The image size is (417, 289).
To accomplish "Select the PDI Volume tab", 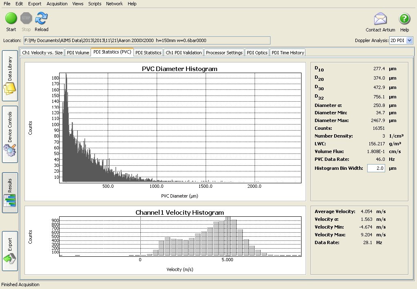I will pyautogui.click(x=78, y=53).
